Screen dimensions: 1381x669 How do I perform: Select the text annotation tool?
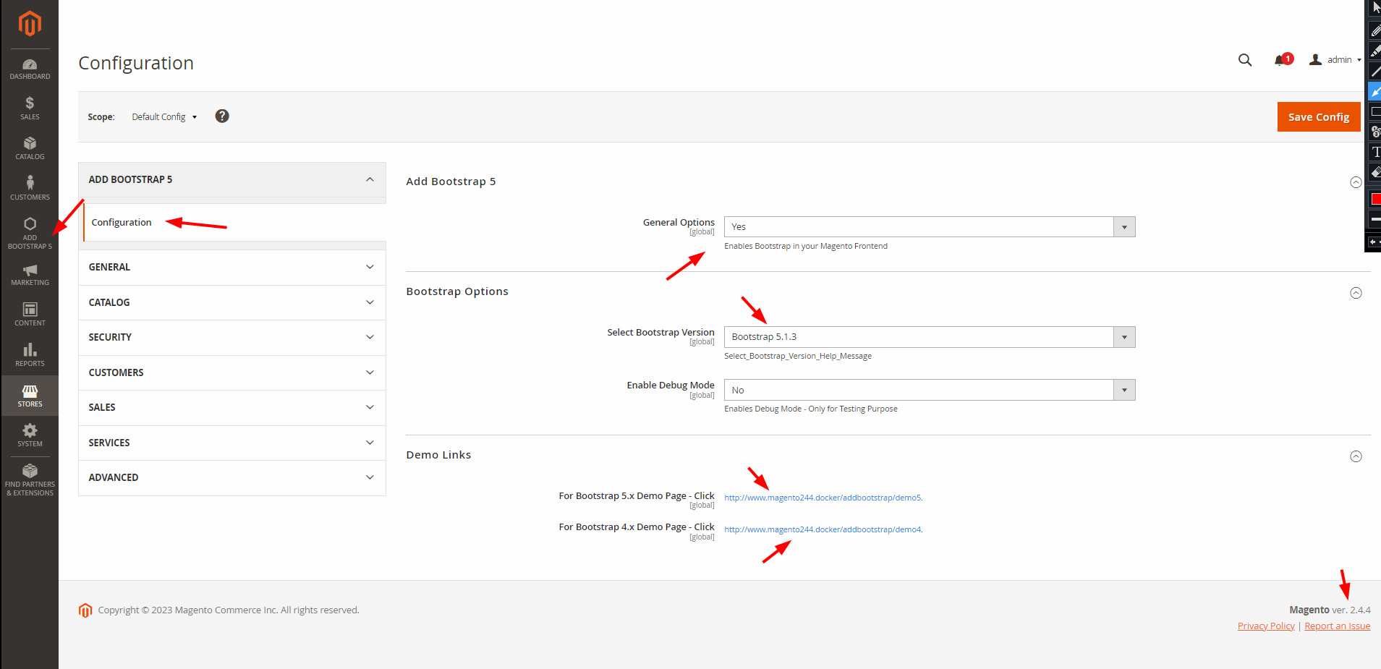(x=1375, y=152)
